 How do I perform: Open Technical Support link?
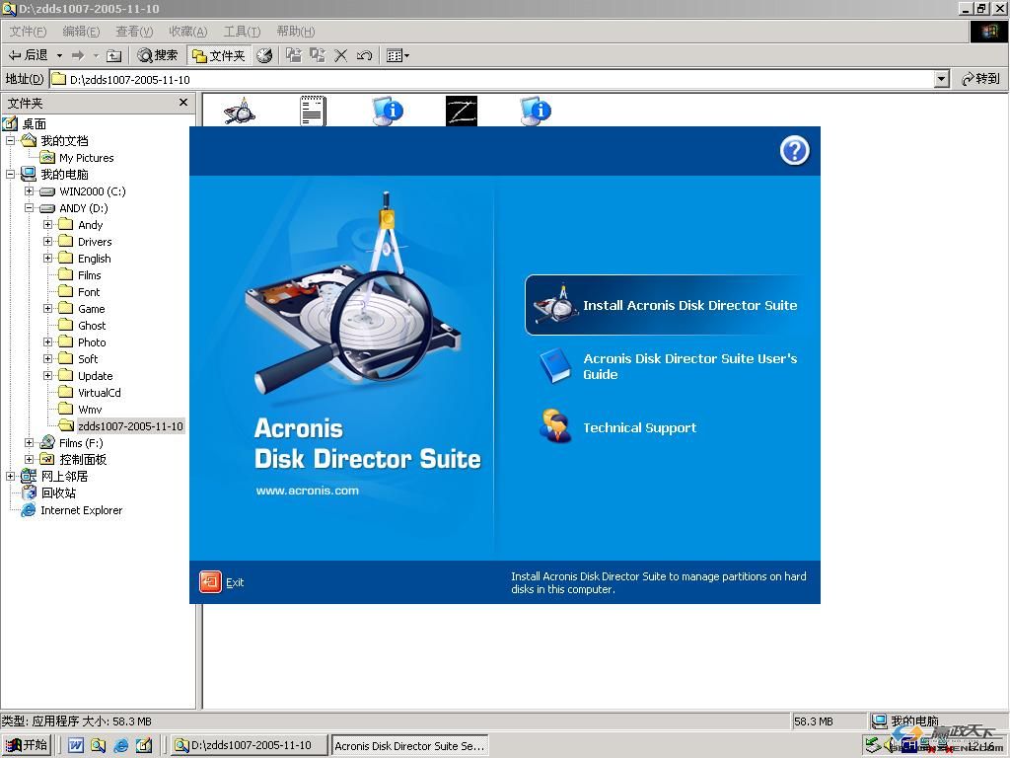639,428
